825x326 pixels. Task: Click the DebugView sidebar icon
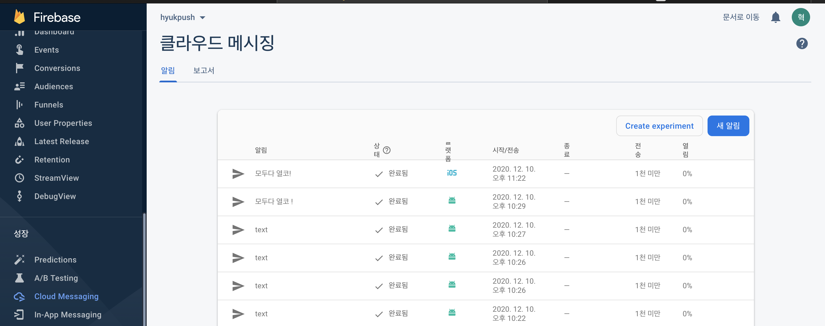click(19, 196)
